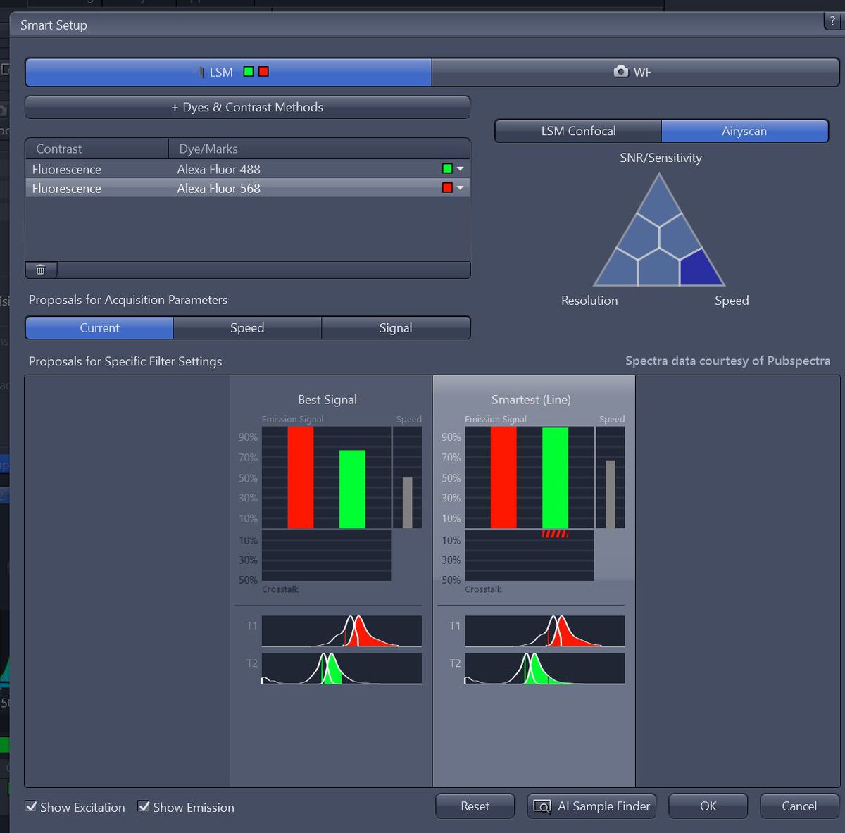Click green swatch for Alexa Fluor 488
Image resolution: width=845 pixels, height=833 pixels.
[x=446, y=169]
